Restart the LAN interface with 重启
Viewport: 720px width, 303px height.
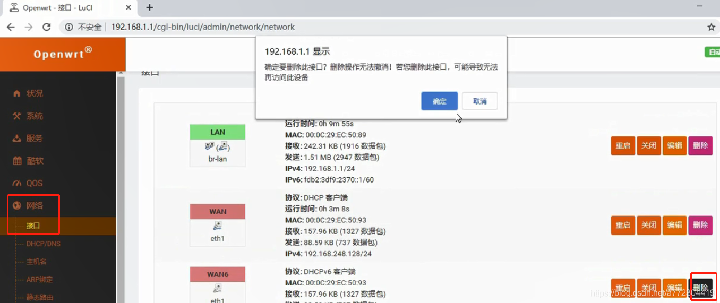[623, 145]
